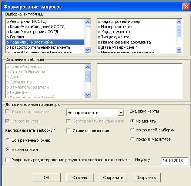Click down arrow of linked tables scrollbar
Viewport: 191px width, 186px height.
click(x=88, y=95)
